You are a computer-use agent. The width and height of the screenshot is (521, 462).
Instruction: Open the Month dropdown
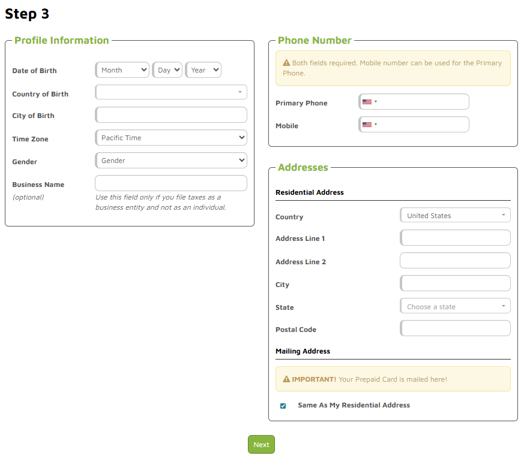122,70
